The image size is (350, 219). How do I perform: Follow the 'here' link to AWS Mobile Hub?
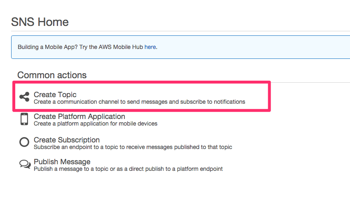click(150, 47)
